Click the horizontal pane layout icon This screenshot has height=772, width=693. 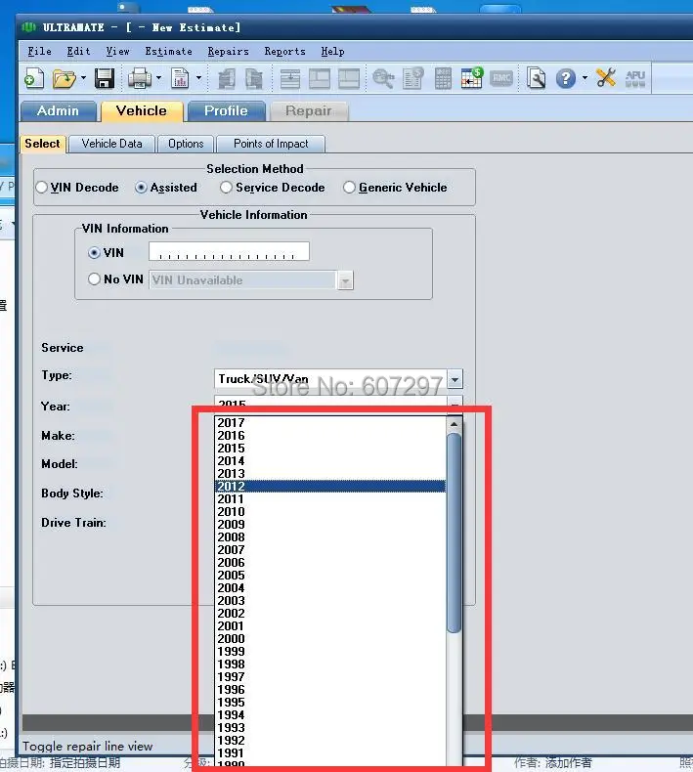pos(349,79)
